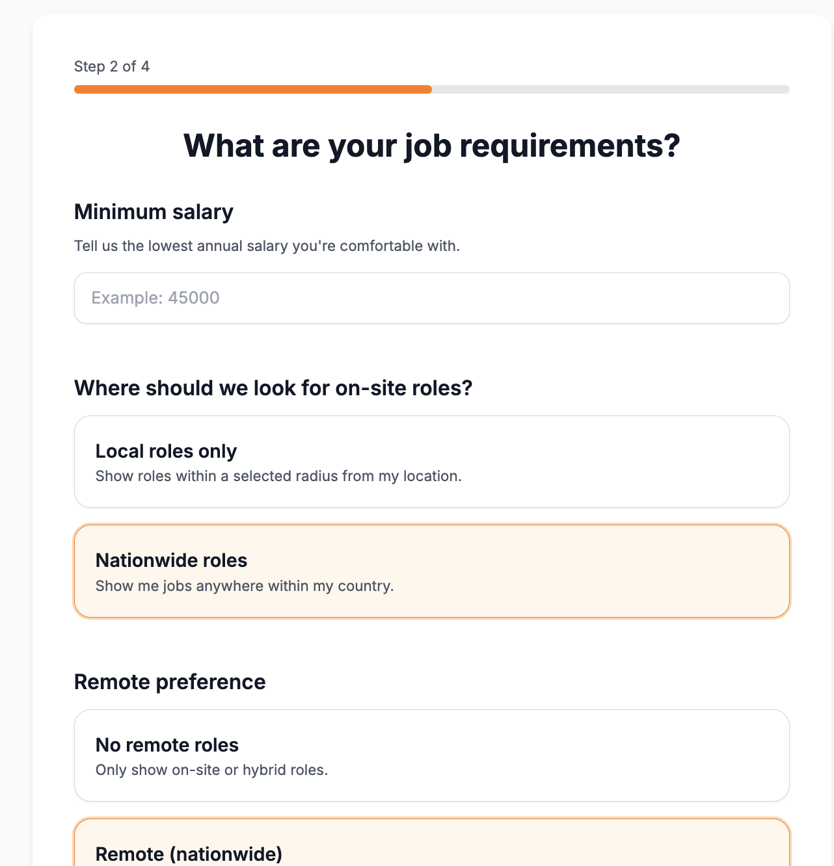Click the lowest annual salary helper text
Viewport: 834px width, 866px height.
point(267,246)
